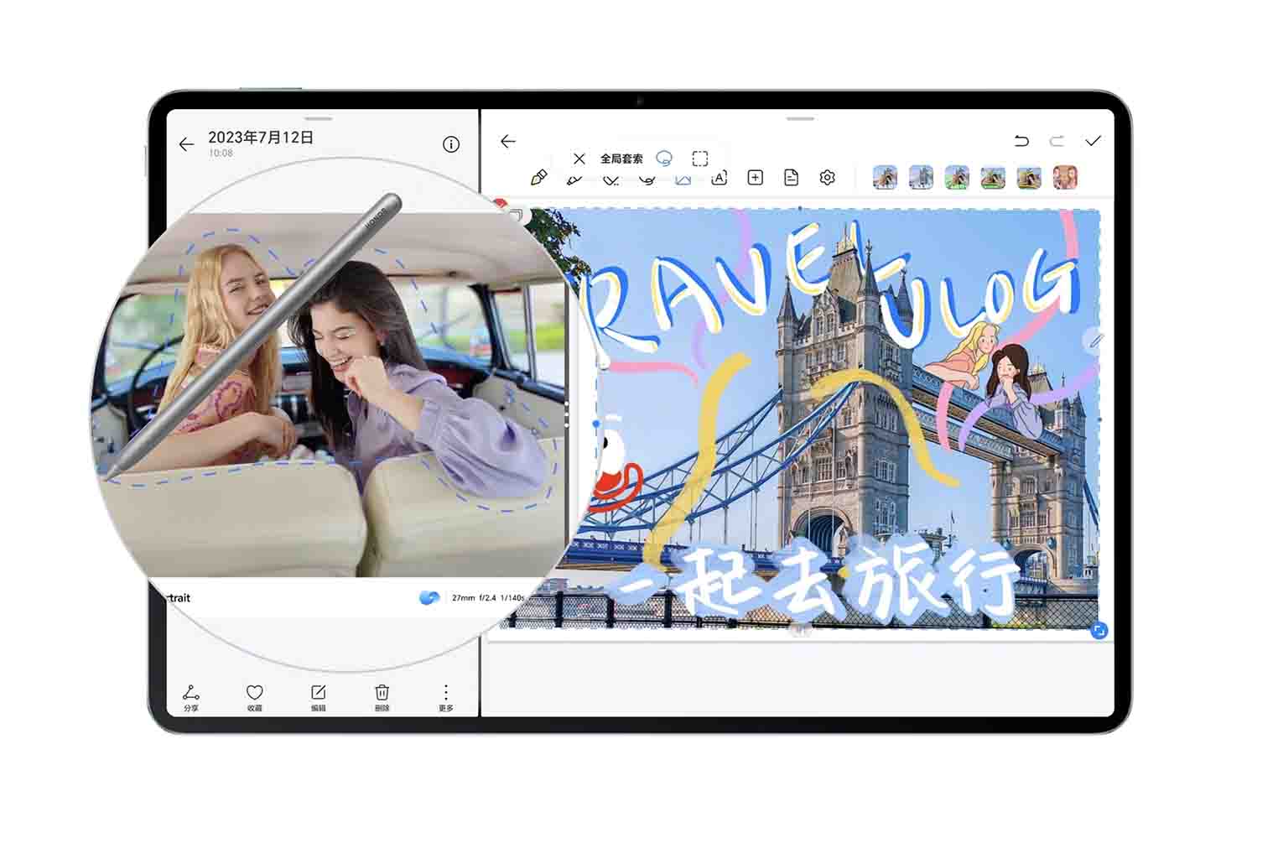This screenshot has height=859, width=1278.
Task: Tap the text box tool icon
Action: click(719, 179)
